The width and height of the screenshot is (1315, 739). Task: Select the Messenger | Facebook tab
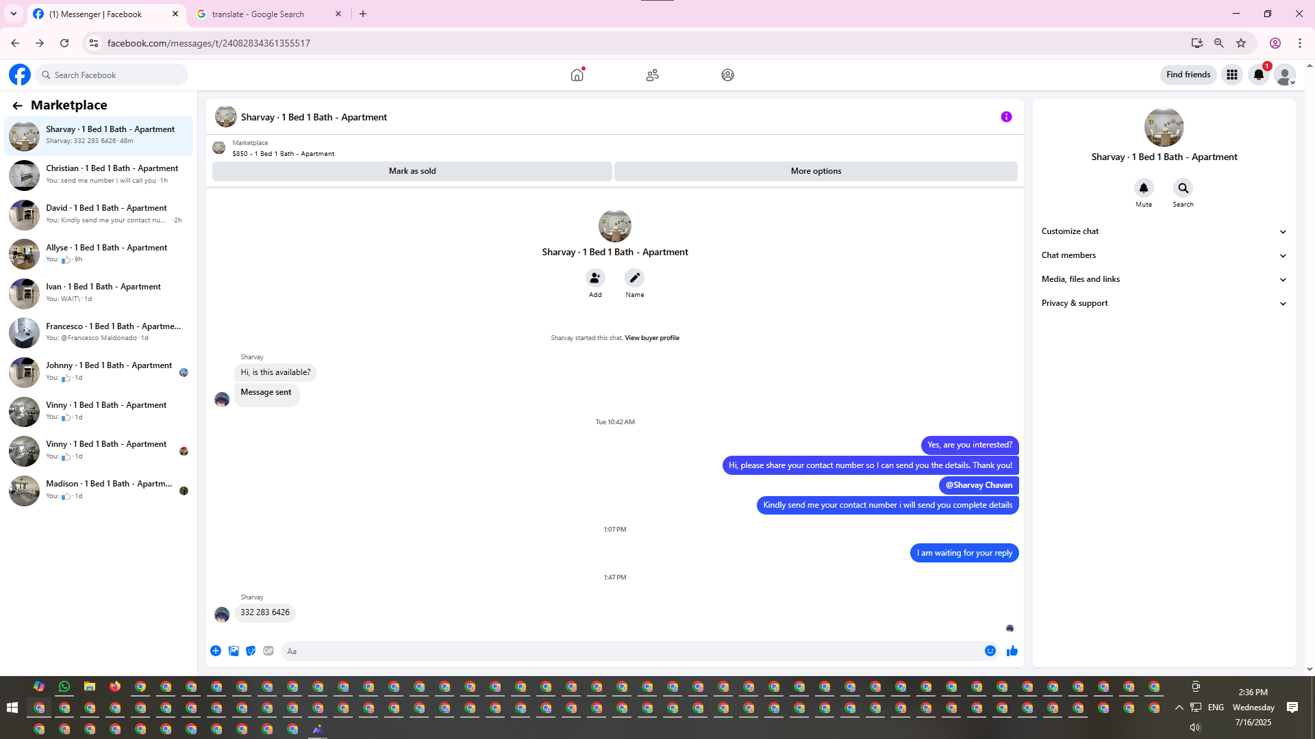tap(106, 14)
